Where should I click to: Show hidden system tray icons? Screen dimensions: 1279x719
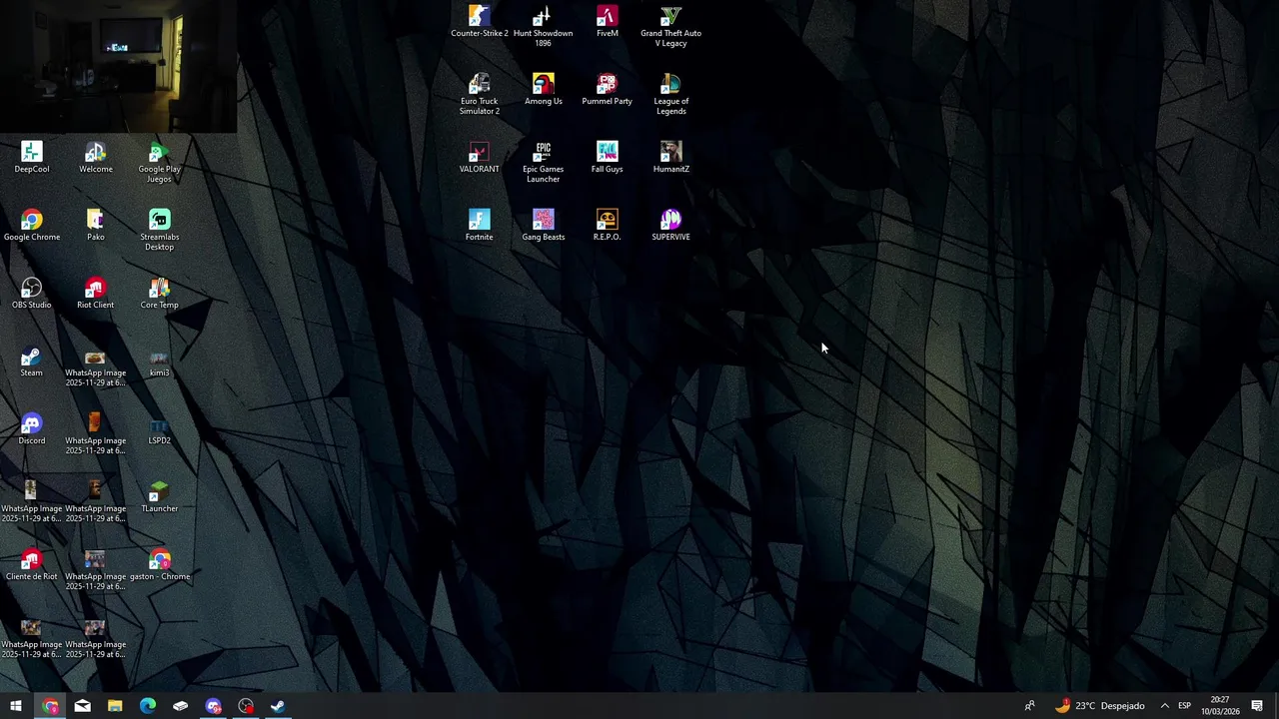click(1164, 706)
